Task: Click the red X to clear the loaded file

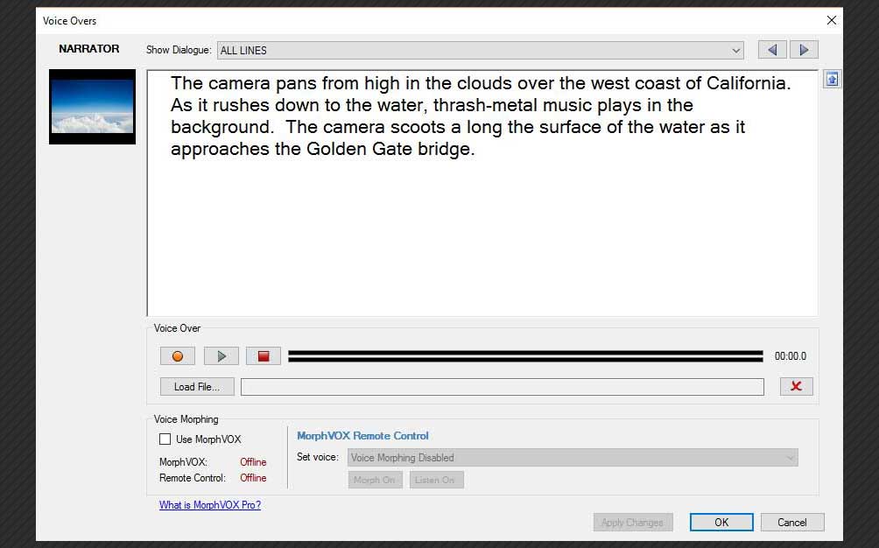Action: coord(796,386)
